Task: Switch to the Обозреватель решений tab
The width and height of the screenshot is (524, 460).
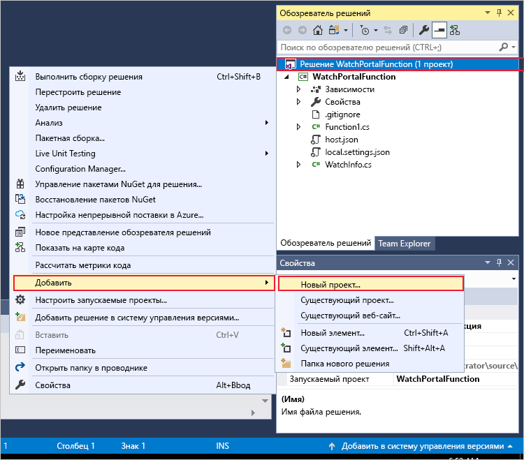Action: (326, 243)
